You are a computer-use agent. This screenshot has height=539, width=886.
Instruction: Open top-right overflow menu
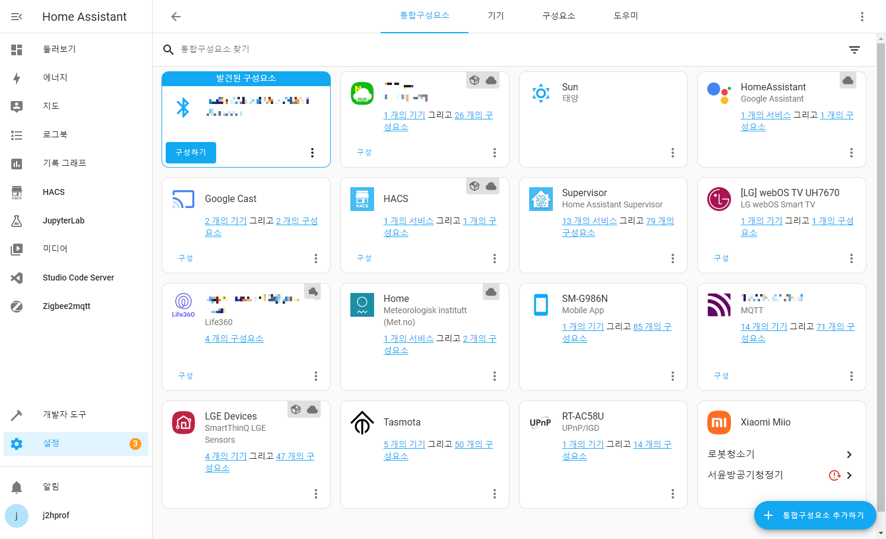[862, 17]
